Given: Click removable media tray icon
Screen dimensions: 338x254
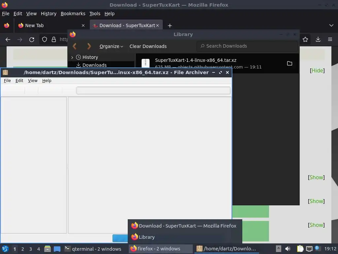Looking at the screenshot, I should click(x=279, y=249).
